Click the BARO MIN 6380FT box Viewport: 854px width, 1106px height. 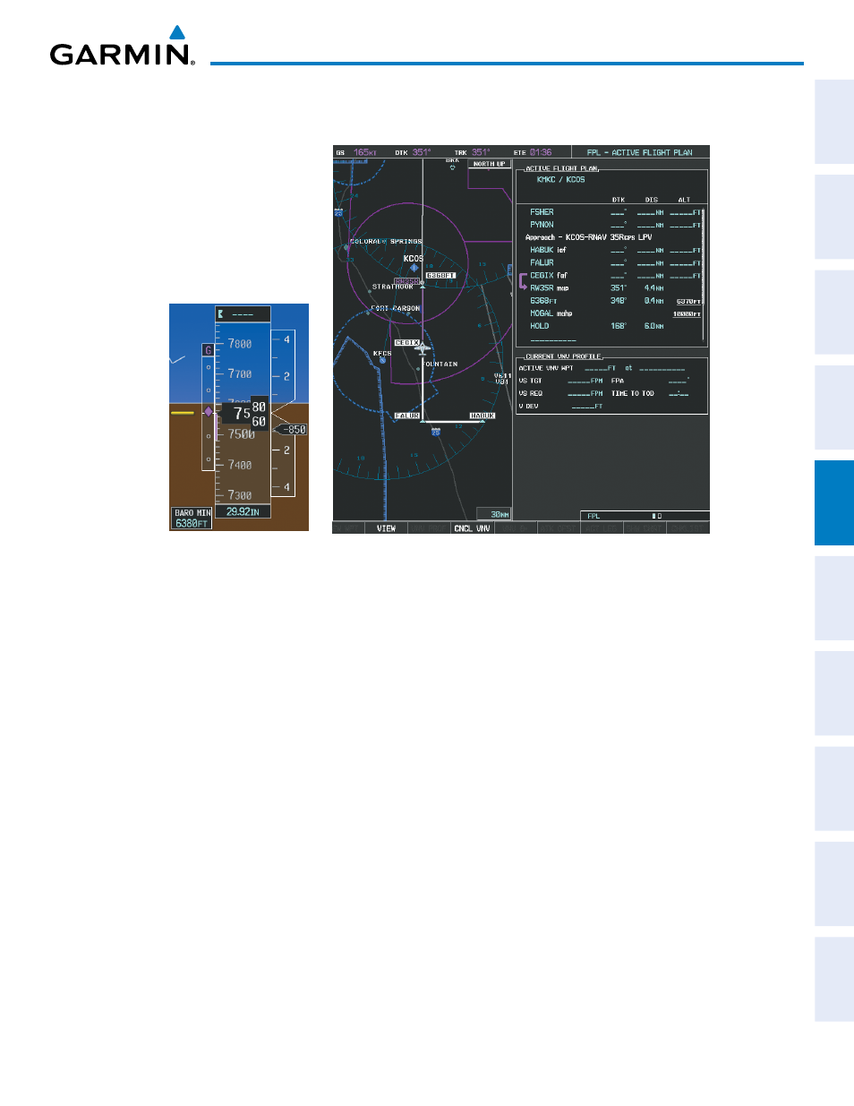(x=192, y=518)
